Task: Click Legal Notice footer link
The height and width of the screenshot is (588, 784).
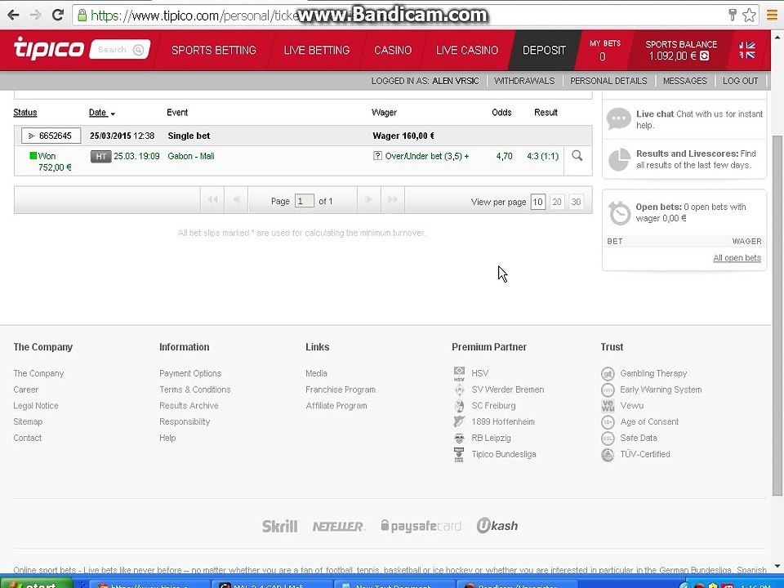Action: pos(36,406)
